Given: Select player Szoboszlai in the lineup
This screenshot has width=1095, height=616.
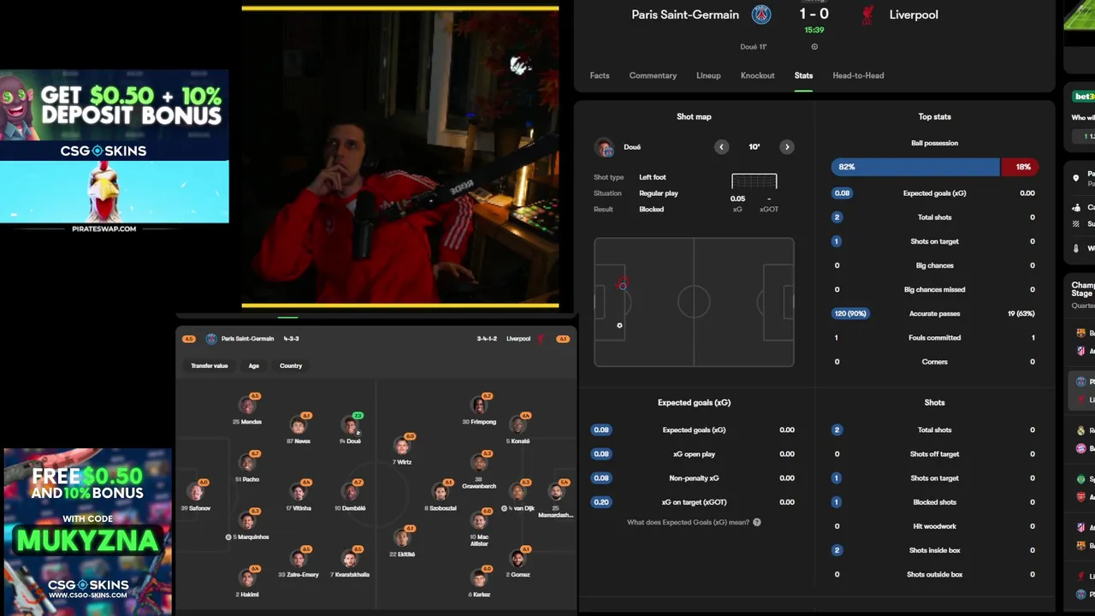Looking at the screenshot, I should coord(441,496).
